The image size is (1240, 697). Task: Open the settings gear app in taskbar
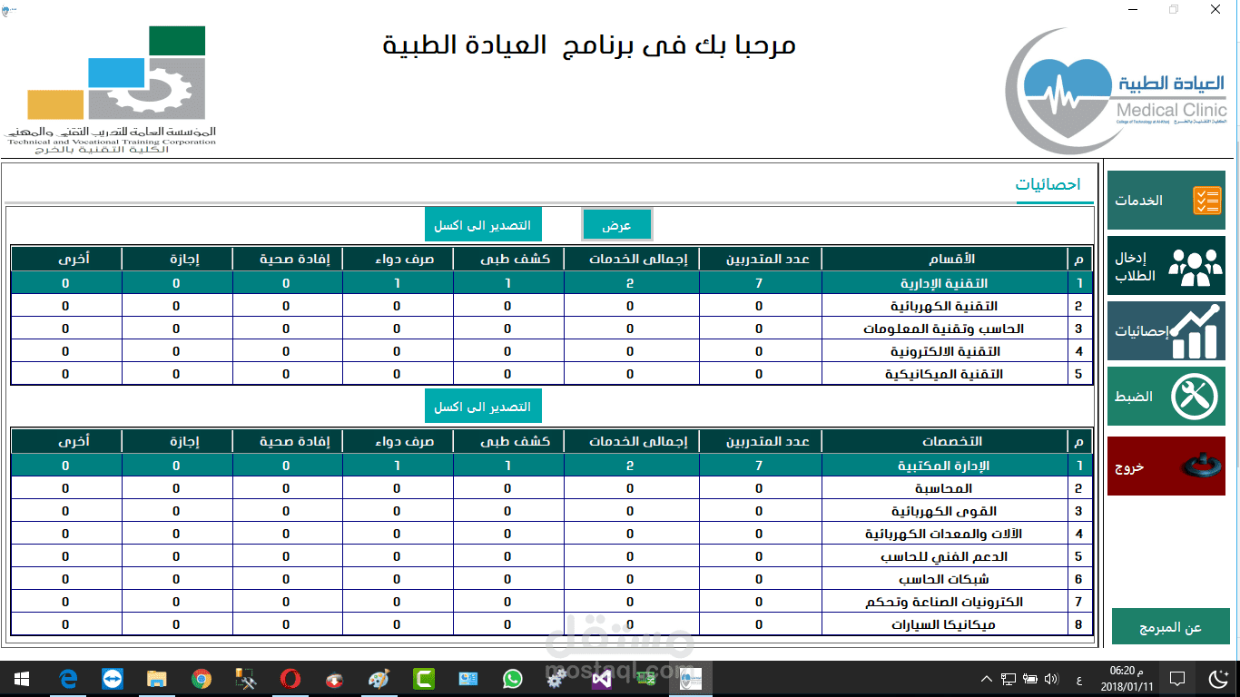click(557, 679)
